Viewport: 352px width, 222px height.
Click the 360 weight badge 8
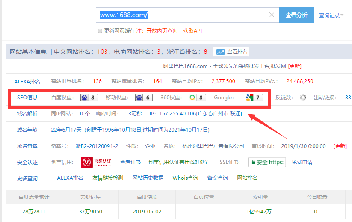[x=197, y=98]
